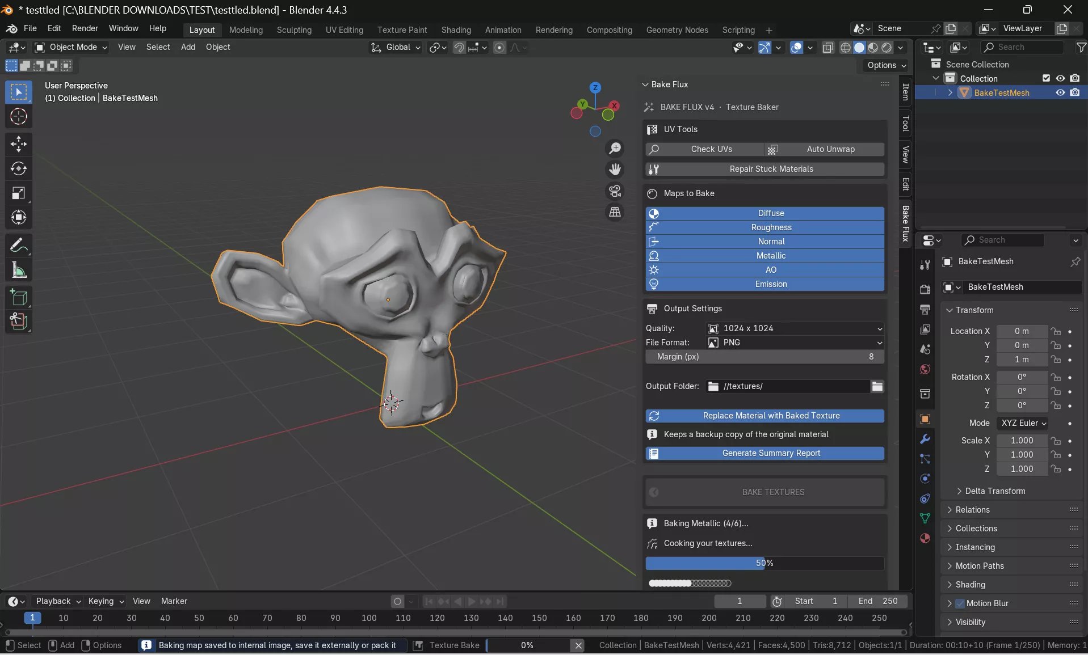Toggle Replace Material with Baked Texture
This screenshot has height=655, width=1088.
click(x=765, y=416)
